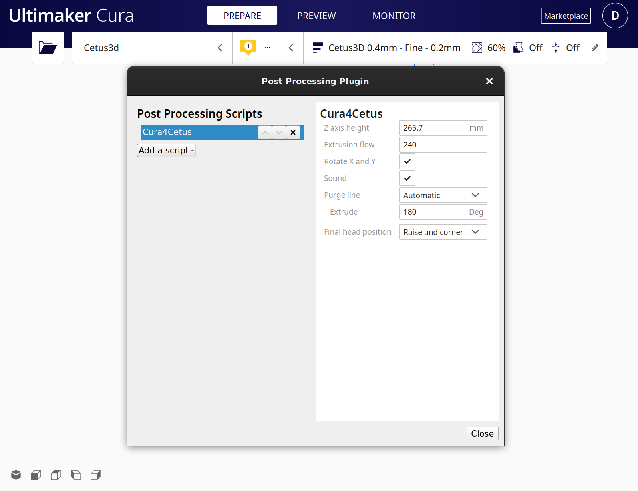Click the infill percentage icon
638x491 pixels.
477,48
